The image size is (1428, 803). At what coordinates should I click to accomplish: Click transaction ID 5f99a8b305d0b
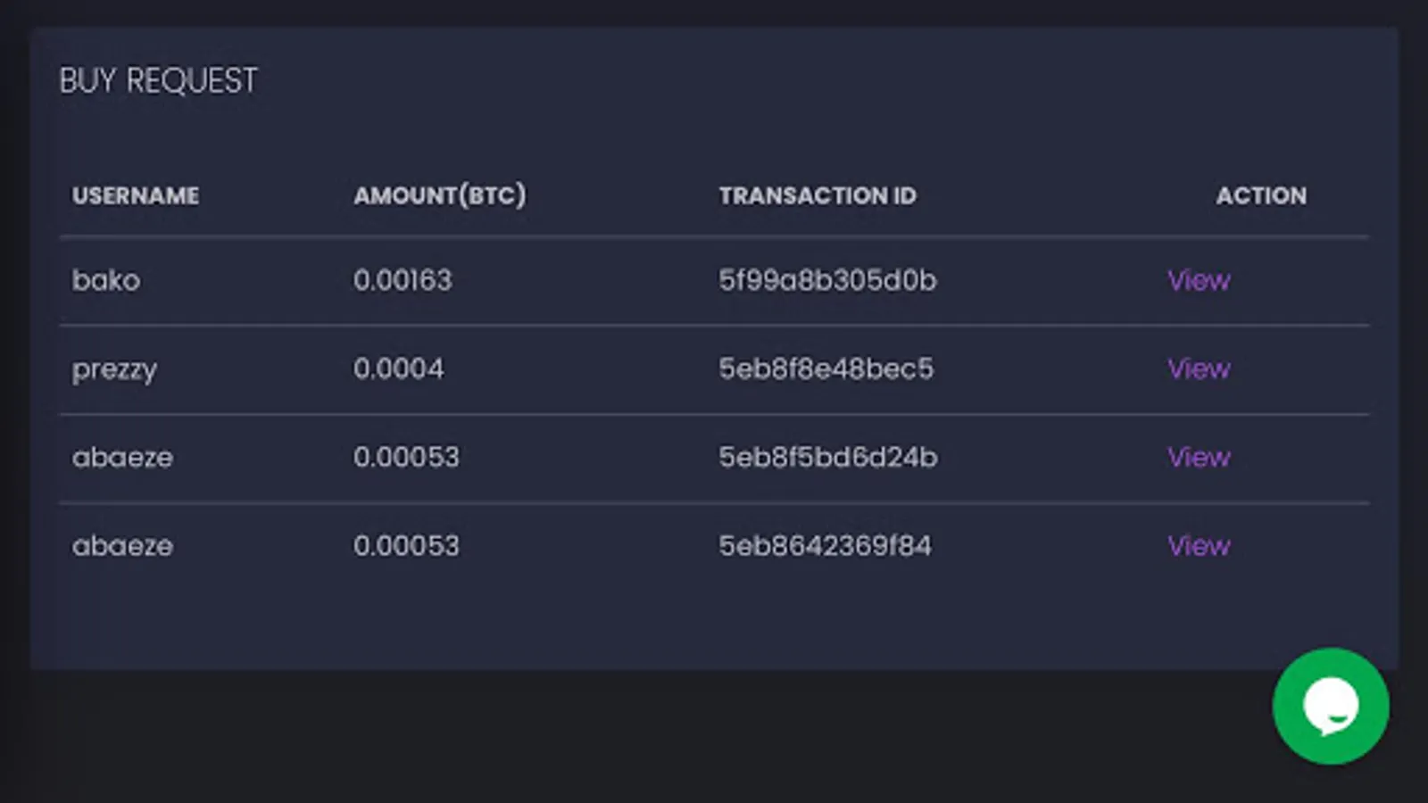(827, 280)
